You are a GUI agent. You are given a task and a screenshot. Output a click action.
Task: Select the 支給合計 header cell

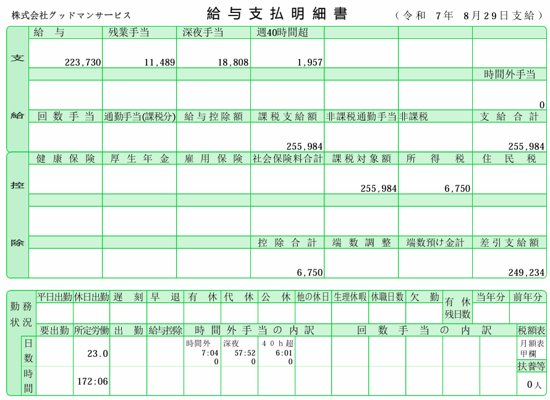509,116
